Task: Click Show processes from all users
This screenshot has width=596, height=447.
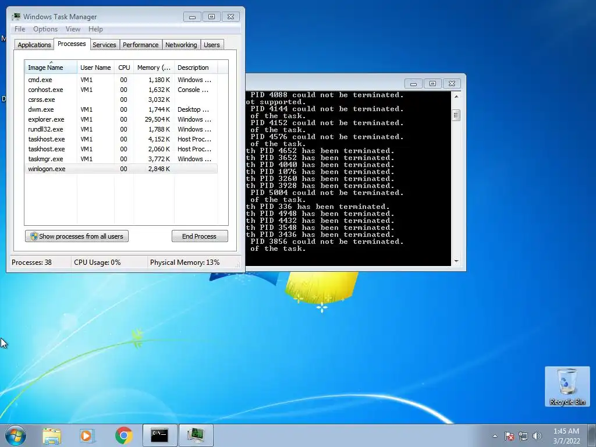Action: (77, 236)
